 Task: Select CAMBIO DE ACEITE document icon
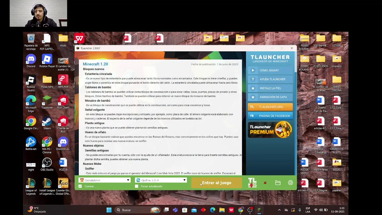tap(337, 146)
